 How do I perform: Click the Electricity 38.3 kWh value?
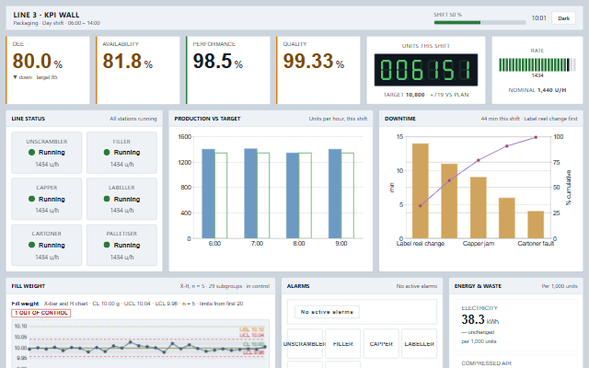[x=480, y=319]
